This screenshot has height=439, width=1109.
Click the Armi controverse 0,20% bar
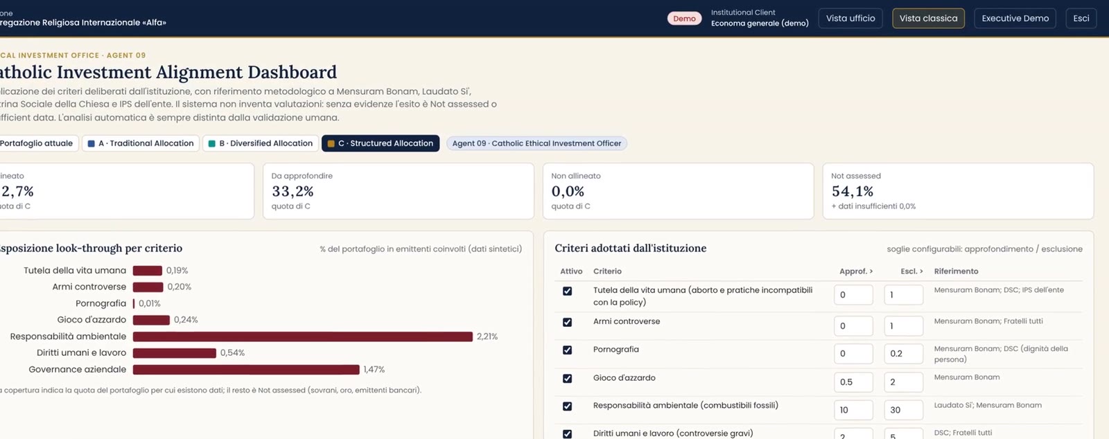click(x=148, y=287)
